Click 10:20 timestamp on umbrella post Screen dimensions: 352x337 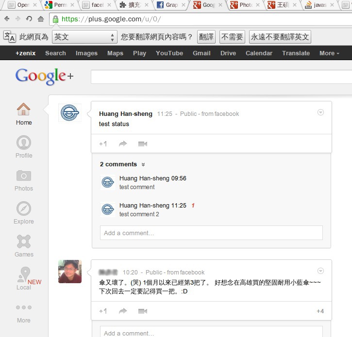click(130, 273)
